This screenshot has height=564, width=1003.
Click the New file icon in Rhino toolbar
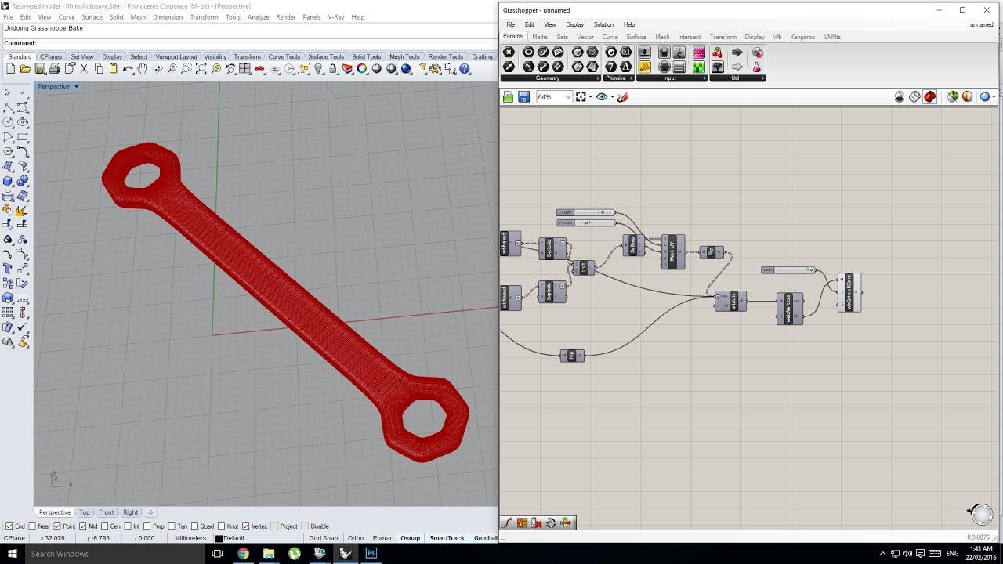coord(10,69)
